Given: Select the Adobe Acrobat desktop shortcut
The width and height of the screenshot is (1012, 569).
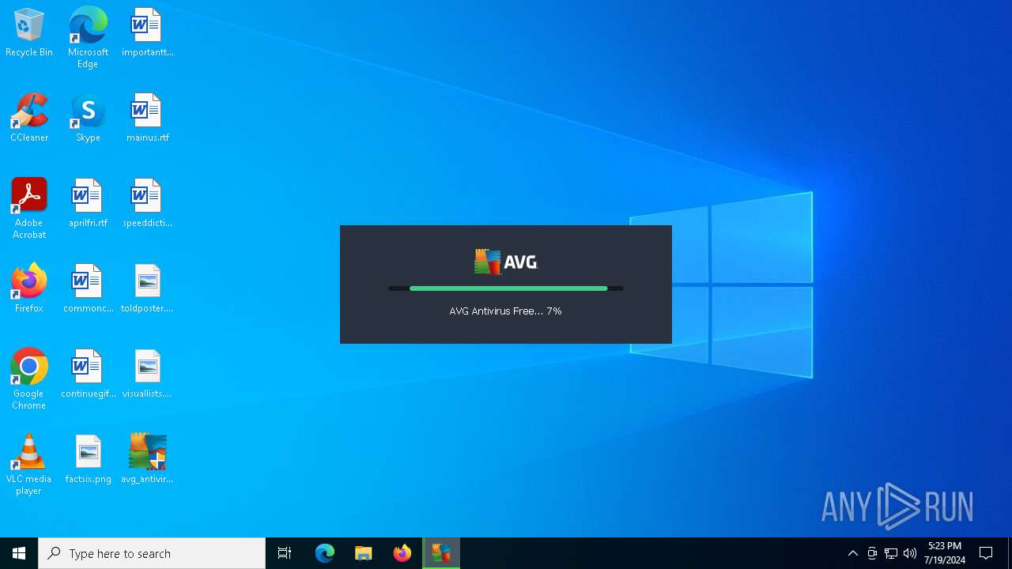Looking at the screenshot, I should coord(29,209).
